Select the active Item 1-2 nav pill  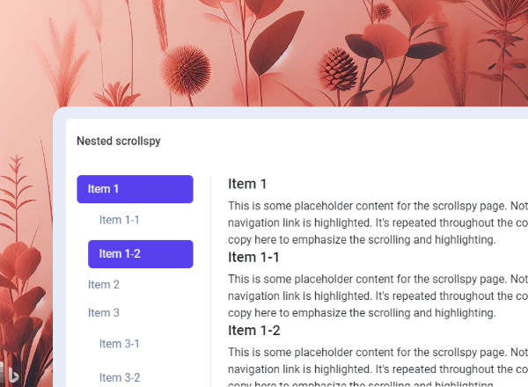[x=140, y=253]
